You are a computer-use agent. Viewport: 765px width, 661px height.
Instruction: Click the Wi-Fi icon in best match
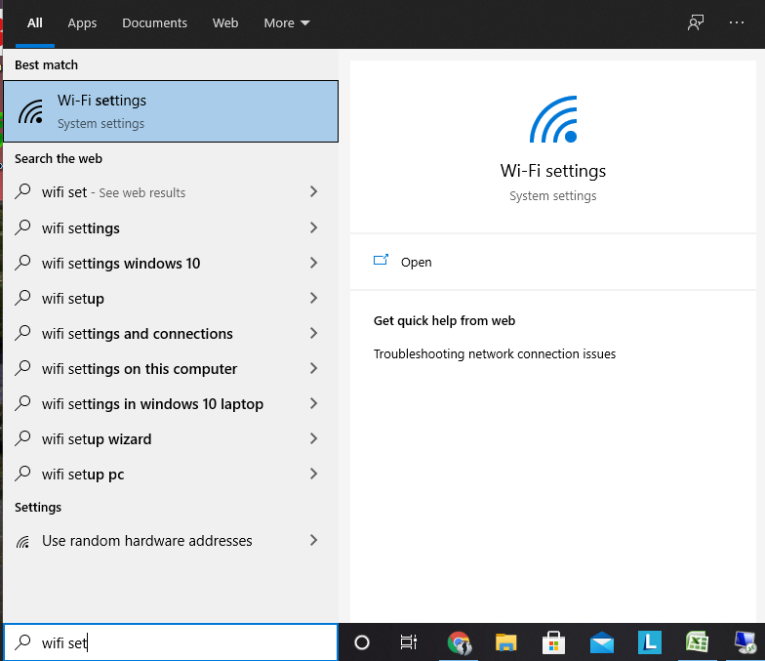pyautogui.click(x=31, y=111)
